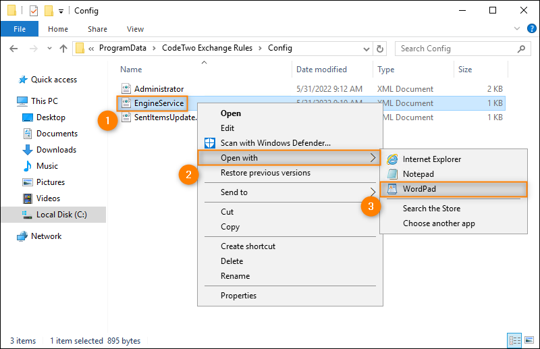Click ProgramData in the address path

click(x=123, y=48)
